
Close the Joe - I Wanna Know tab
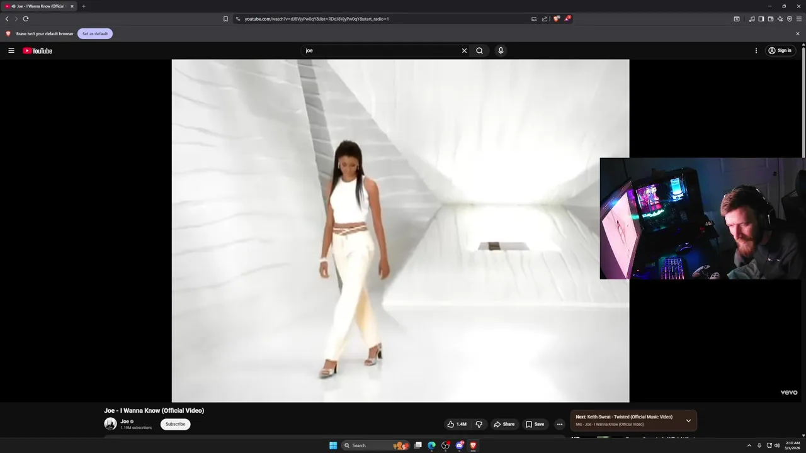tap(72, 6)
